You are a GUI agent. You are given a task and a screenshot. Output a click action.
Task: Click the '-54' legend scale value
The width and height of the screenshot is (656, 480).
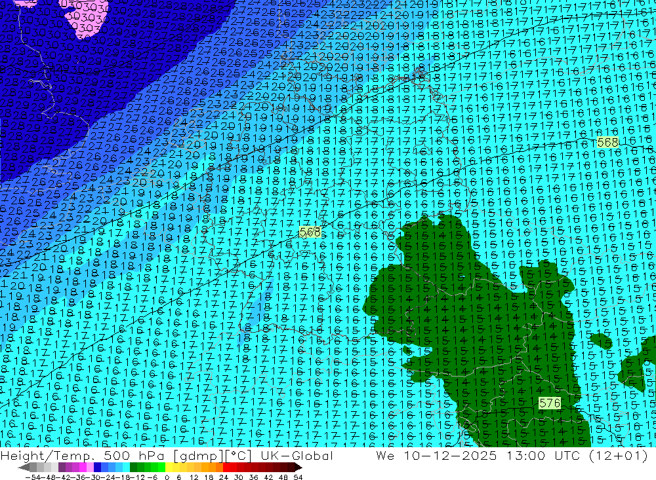[33, 477]
